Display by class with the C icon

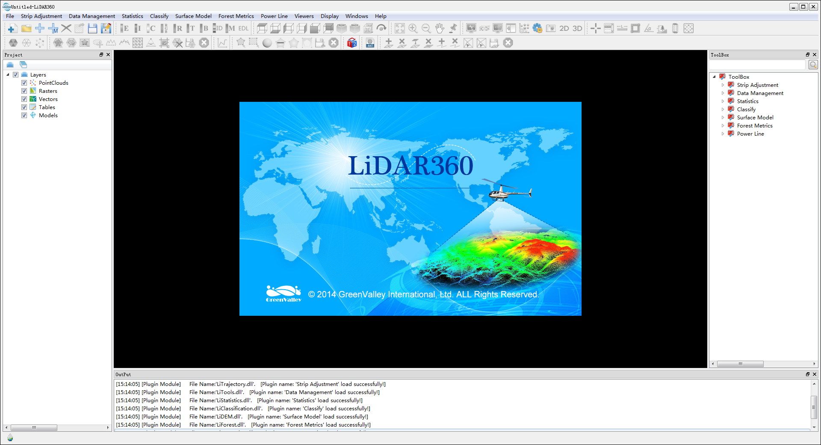151,29
